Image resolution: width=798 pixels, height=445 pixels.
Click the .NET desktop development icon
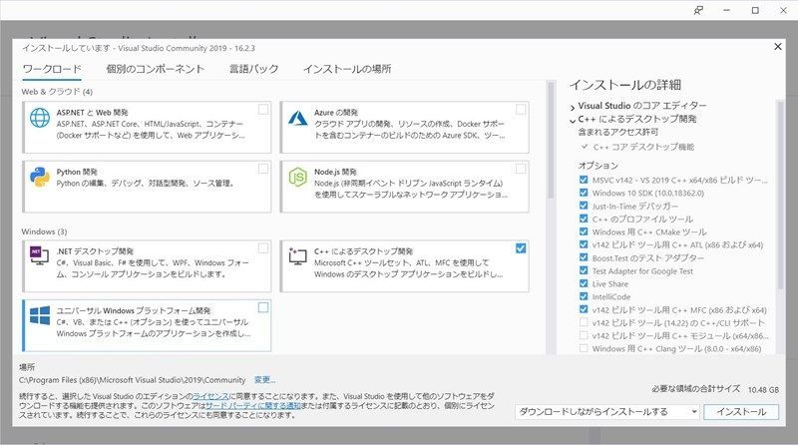coord(39,255)
